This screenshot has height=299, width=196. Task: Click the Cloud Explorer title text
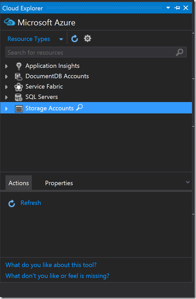(22, 8)
